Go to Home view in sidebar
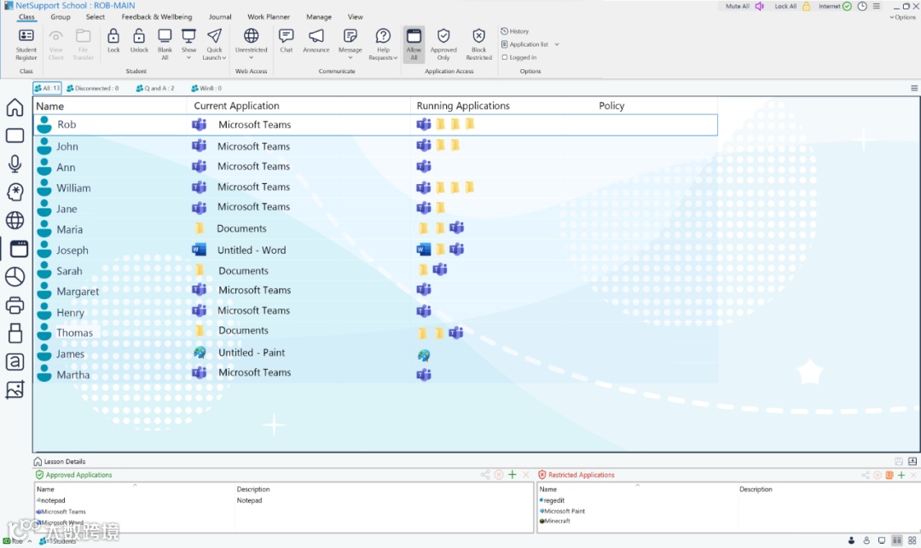Viewport: 921px width, 548px height. (14, 107)
